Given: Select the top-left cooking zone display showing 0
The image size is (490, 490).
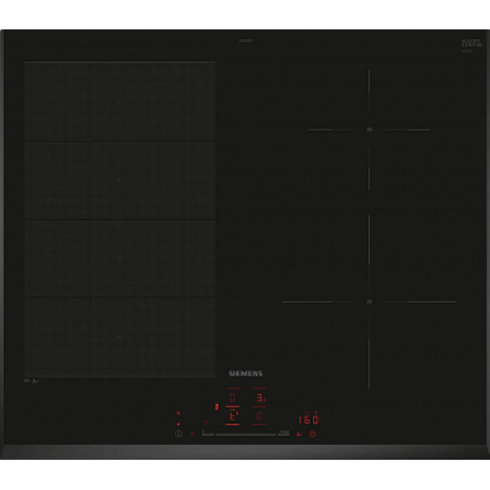Looking at the screenshot, I should click(232, 399).
